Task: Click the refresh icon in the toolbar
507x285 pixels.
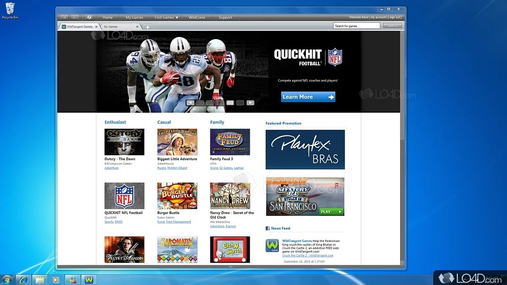Action: (x=89, y=17)
